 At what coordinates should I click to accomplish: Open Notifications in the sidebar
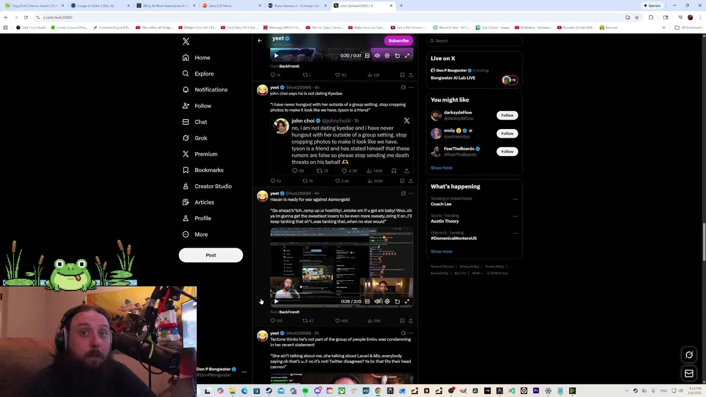(205, 89)
